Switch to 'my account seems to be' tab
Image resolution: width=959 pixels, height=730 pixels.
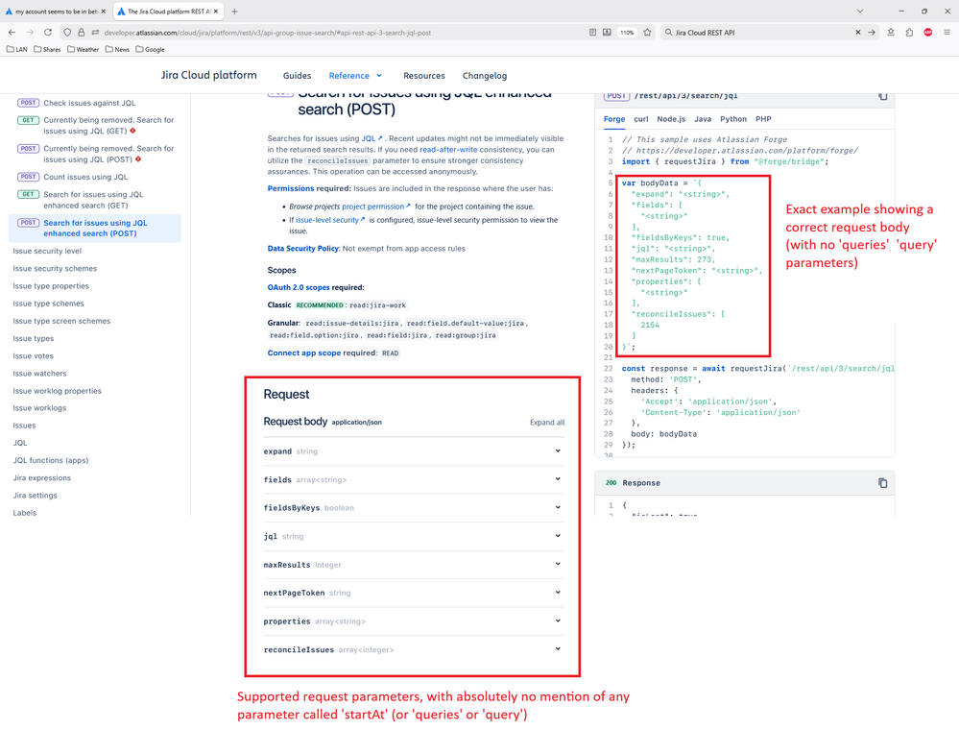pyautogui.click(x=55, y=11)
